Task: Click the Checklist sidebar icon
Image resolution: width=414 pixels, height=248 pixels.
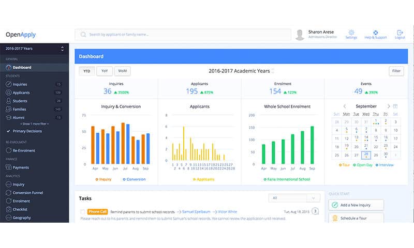Action: (8, 209)
